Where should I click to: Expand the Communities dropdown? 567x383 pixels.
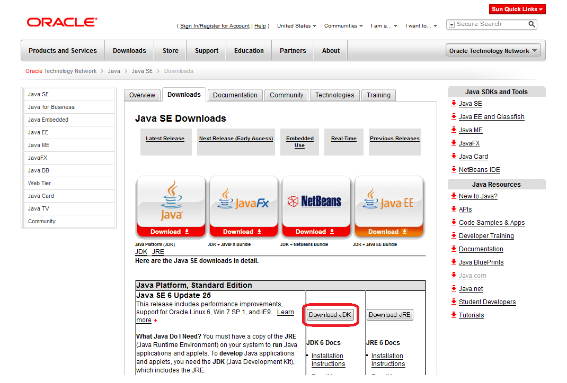click(x=343, y=25)
